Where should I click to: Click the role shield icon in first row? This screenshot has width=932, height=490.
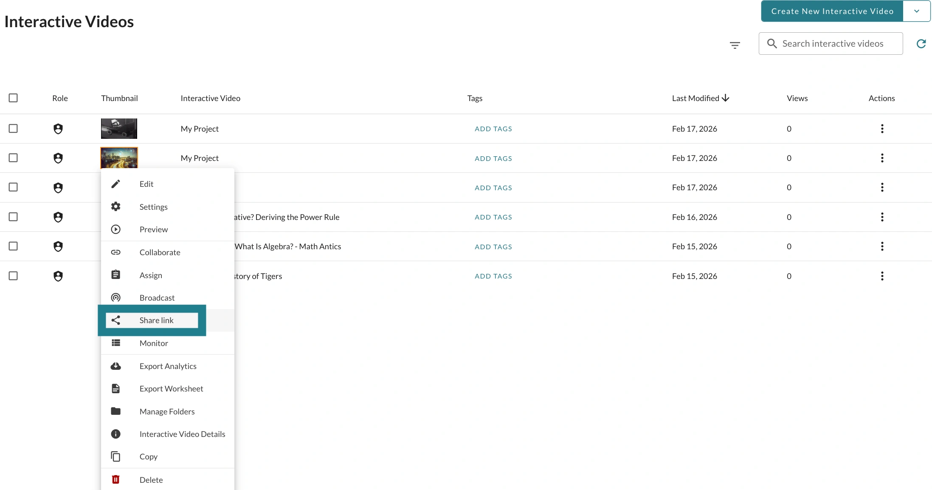pyautogui.click(x=58, y=129)
